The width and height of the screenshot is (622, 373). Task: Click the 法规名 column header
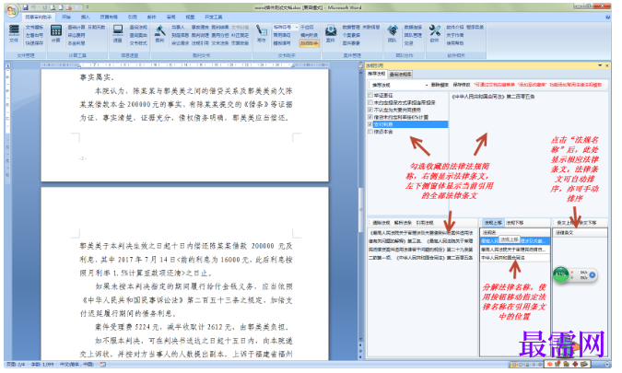(515, 232)
